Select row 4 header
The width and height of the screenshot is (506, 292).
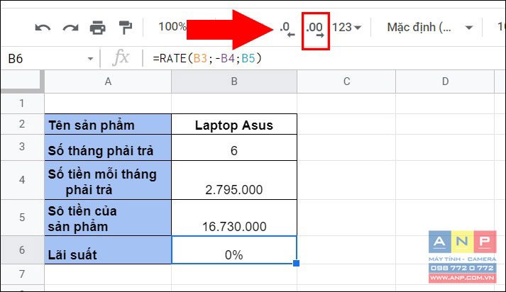pos(22,180)
